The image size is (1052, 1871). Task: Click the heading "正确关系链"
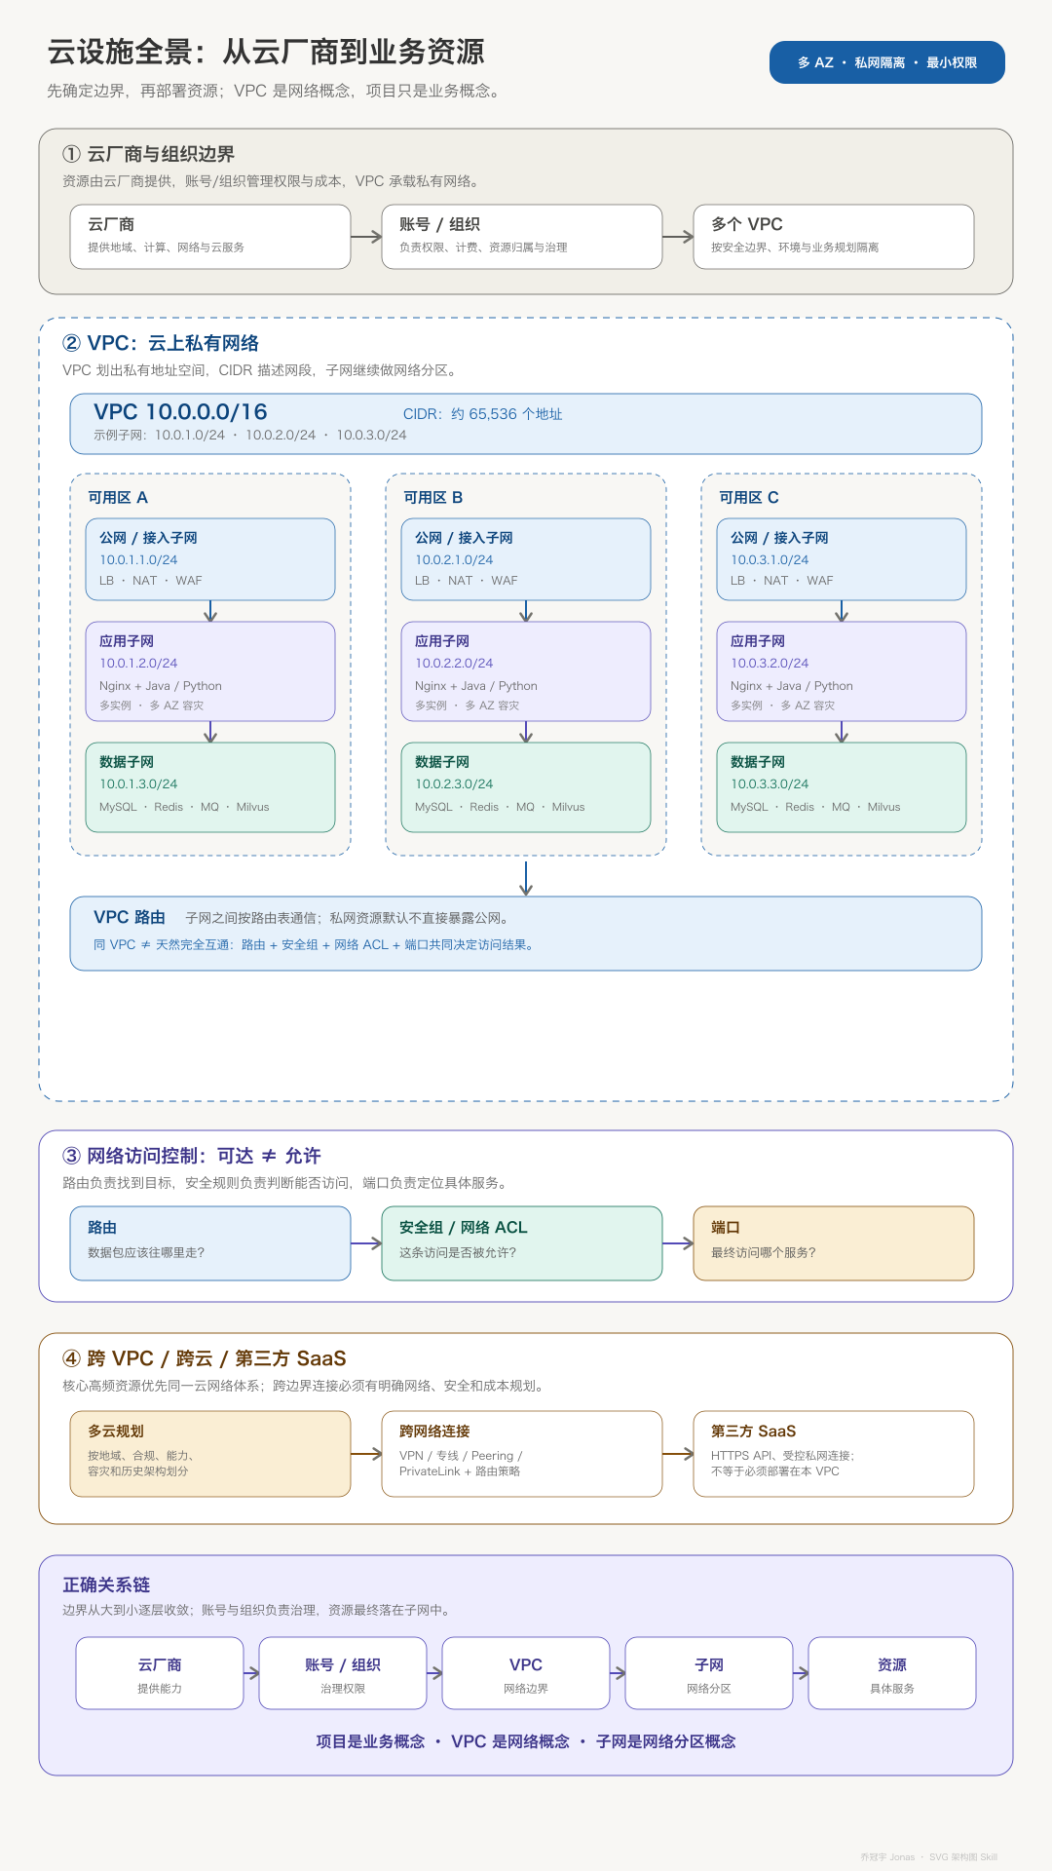106,1585
